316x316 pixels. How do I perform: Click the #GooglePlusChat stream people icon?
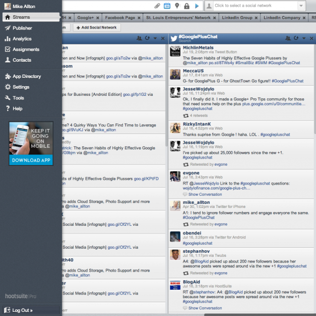click(288, 38)
